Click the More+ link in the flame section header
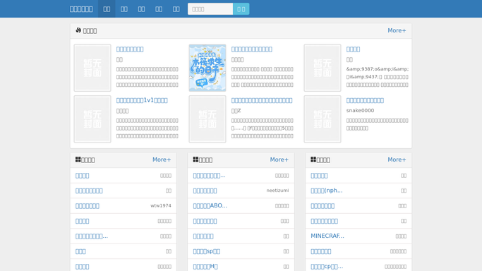The image size is (482, 271). click(397, 31)
